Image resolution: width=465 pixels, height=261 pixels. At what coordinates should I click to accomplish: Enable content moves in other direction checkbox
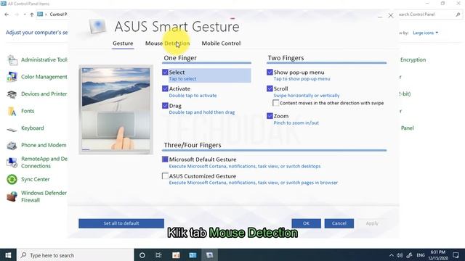tap(276, 103)
